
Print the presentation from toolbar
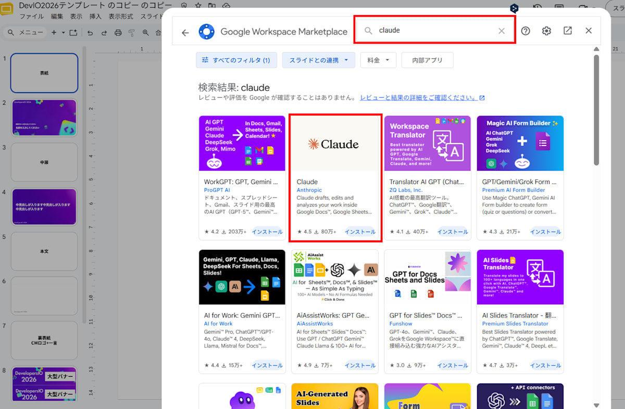(x=118, y=33)
